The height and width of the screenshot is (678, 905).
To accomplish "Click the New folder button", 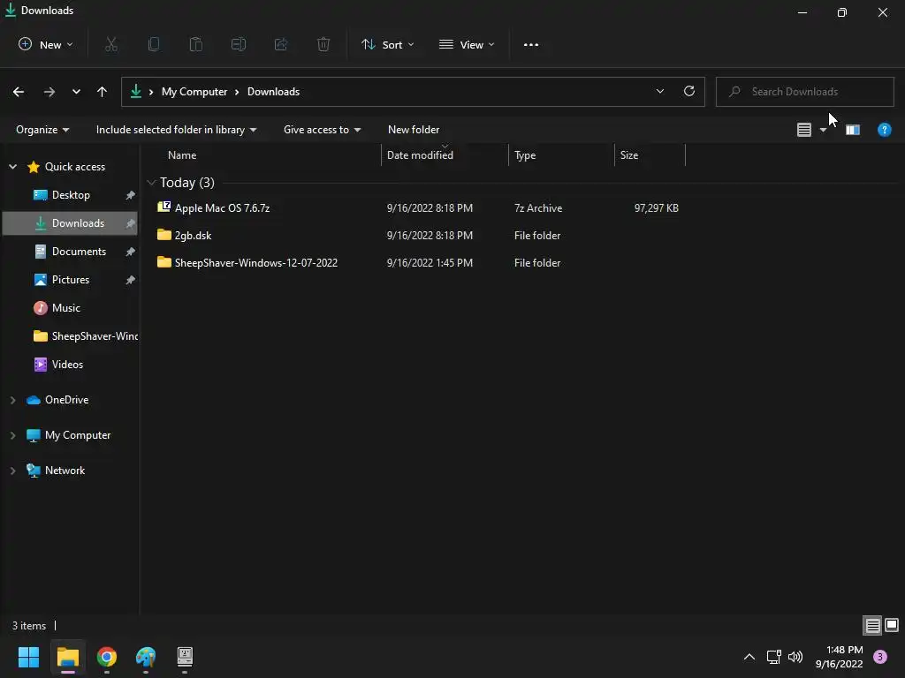I will pyautogui.click(x=414, y=130).
